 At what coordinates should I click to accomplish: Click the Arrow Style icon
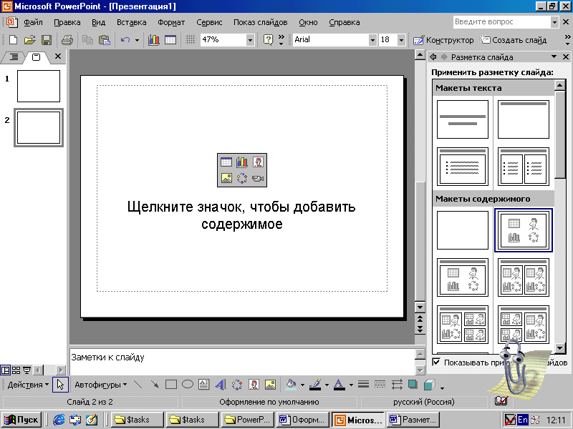397,384
